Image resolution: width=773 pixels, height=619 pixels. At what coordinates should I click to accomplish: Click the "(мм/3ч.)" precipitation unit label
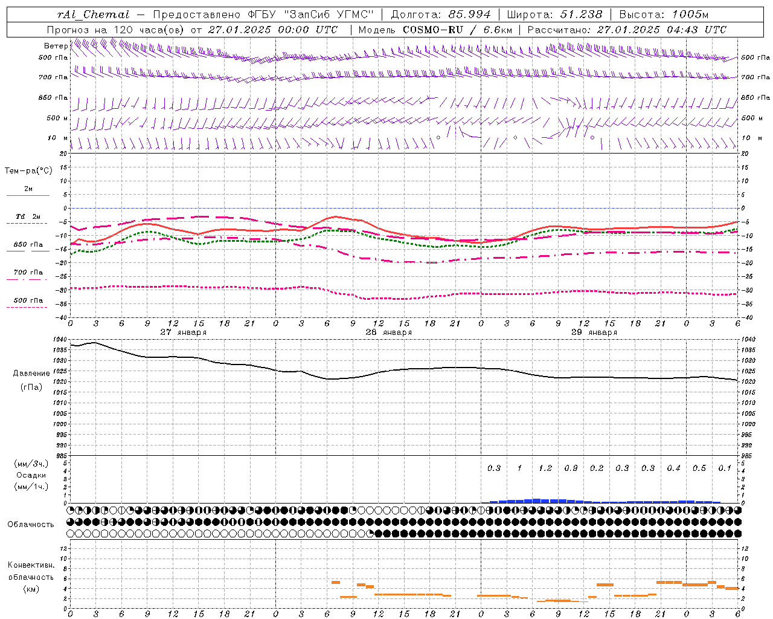[x=31, y=464]
